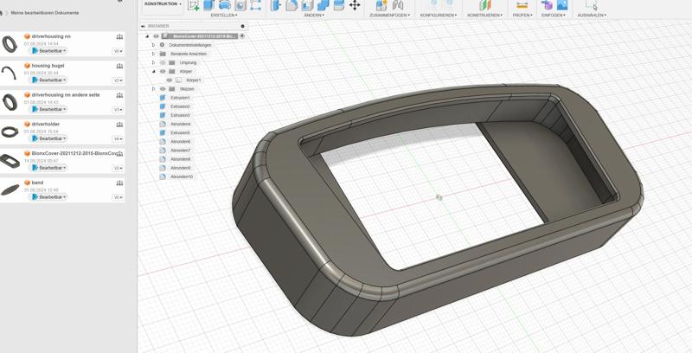
Task: Open sharing icon for driverhousing nn
Action: (x=119, y=37)
